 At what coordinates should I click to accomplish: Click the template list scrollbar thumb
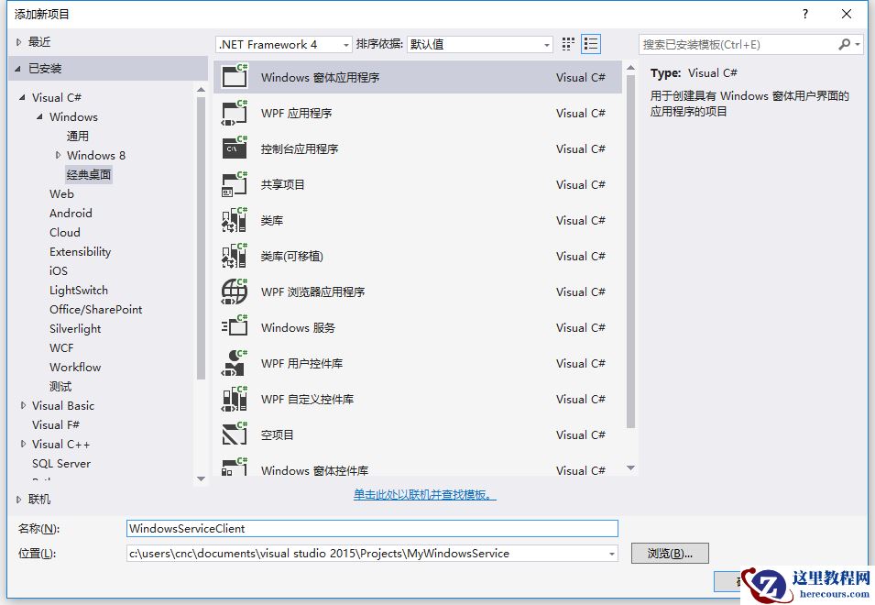pos(630,252)
